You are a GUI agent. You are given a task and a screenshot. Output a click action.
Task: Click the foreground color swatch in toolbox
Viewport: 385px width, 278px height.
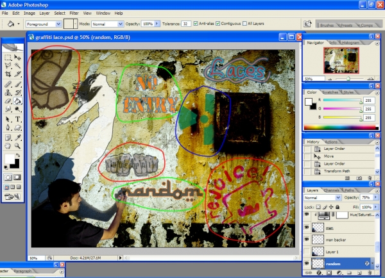9,159
